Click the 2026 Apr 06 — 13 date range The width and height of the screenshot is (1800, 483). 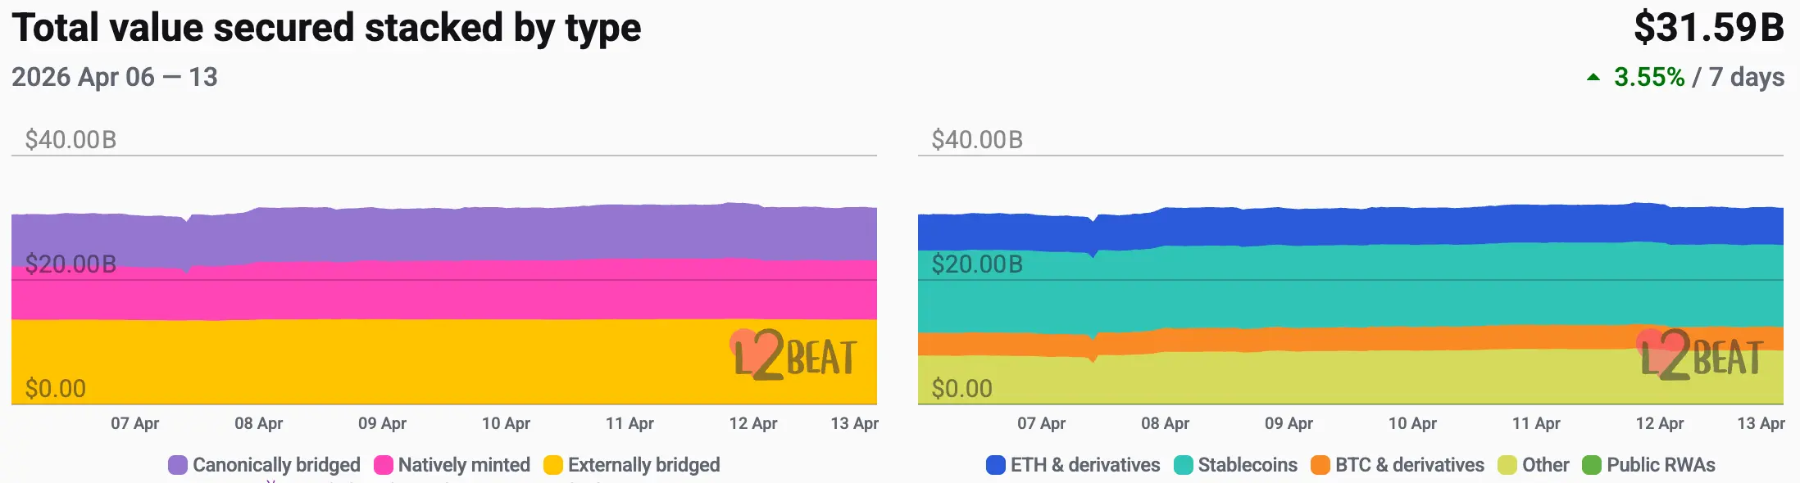pos(115,77)
